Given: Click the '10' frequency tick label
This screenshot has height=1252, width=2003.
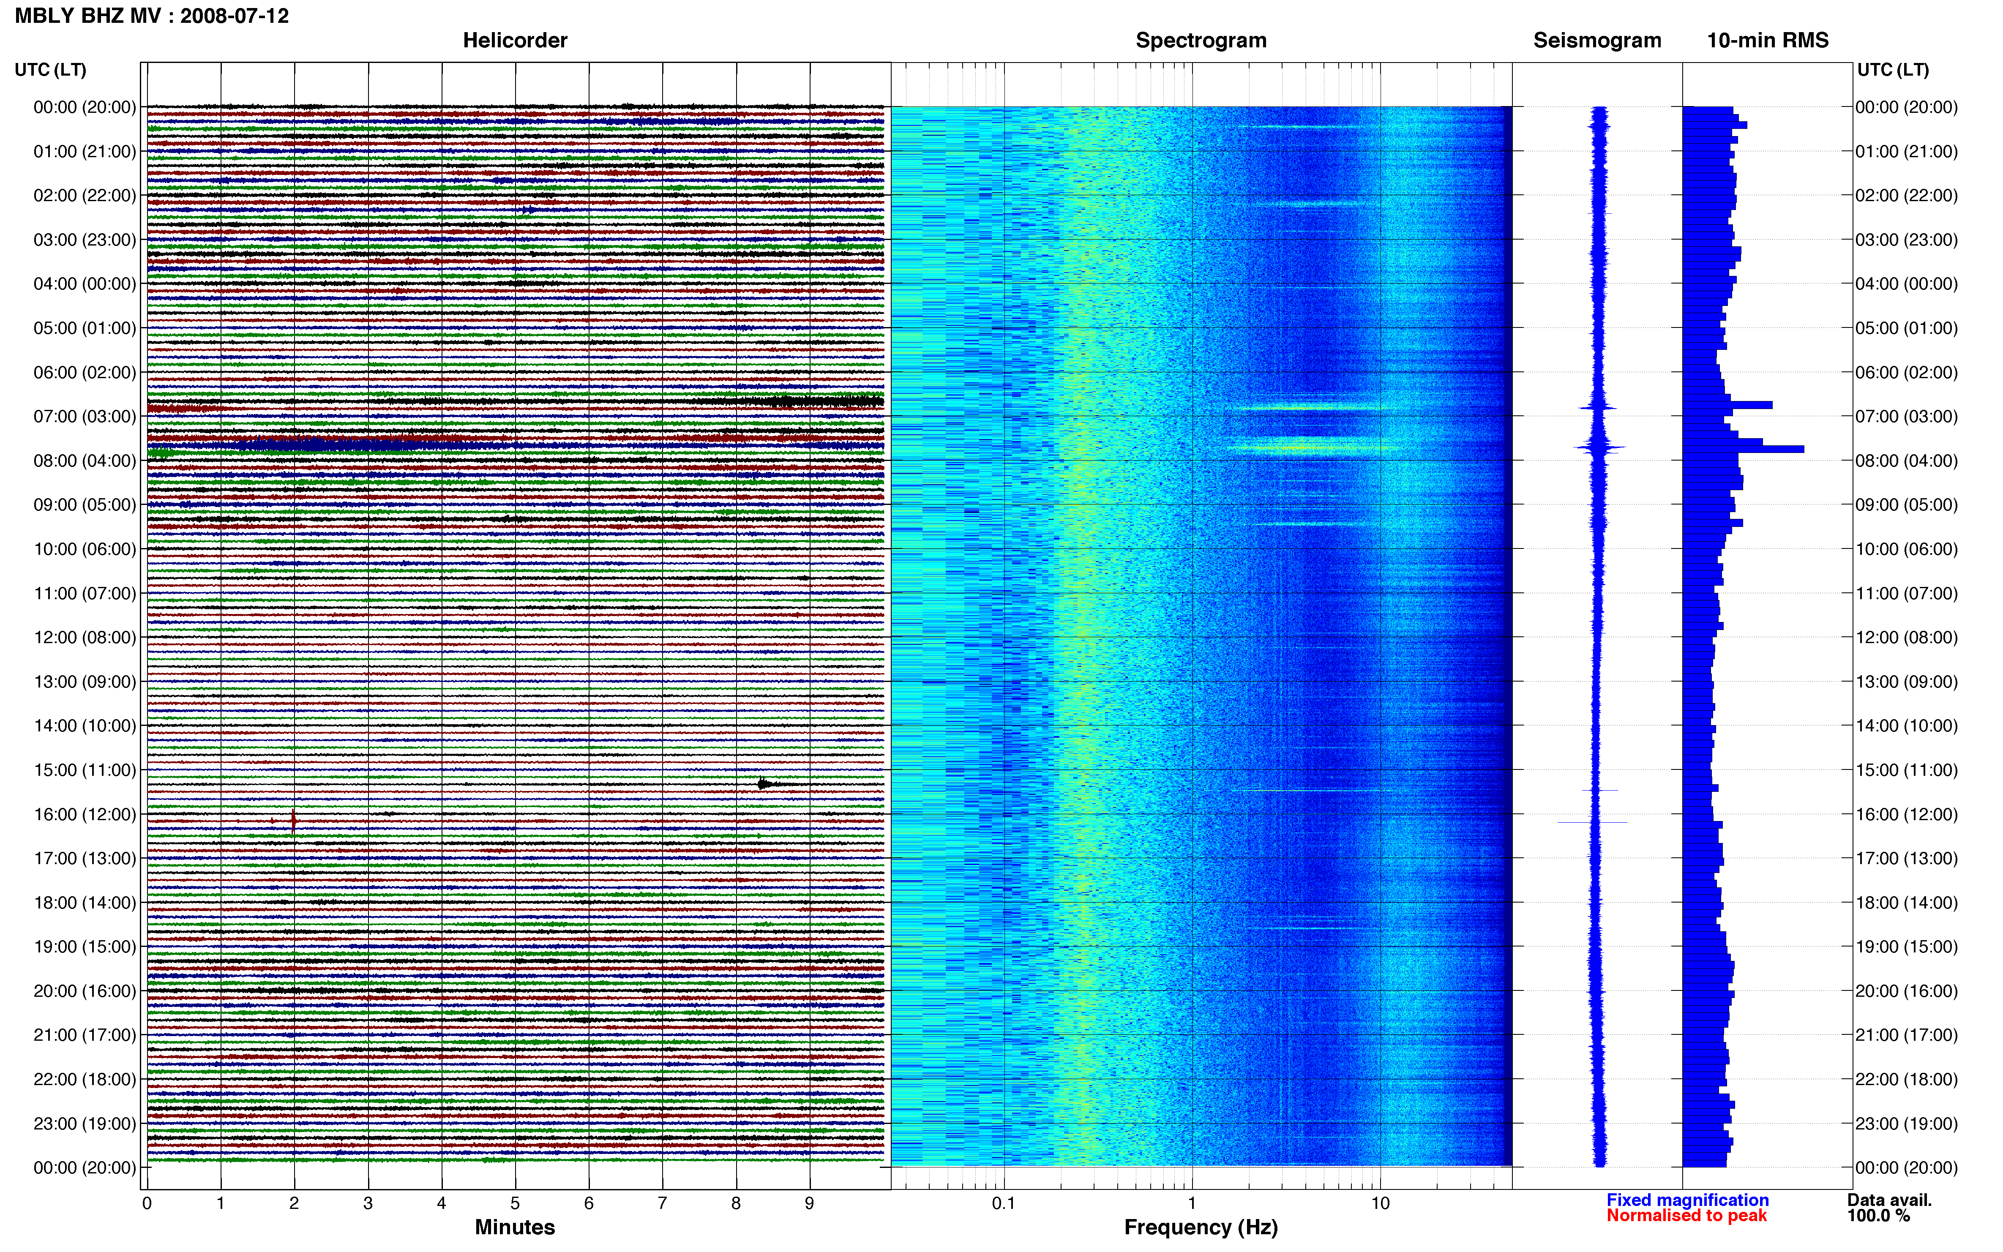Looking at the screenshot, I should point(1380,1203).
